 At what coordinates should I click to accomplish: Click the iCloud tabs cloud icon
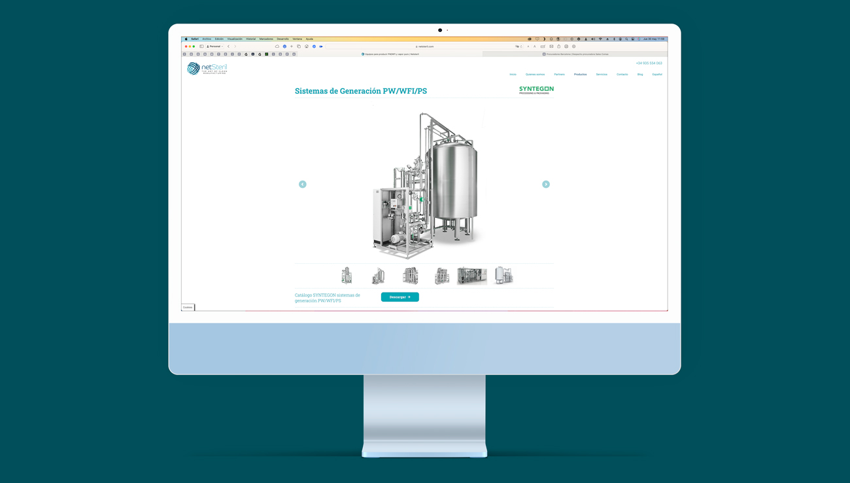(x=277, y=46)
